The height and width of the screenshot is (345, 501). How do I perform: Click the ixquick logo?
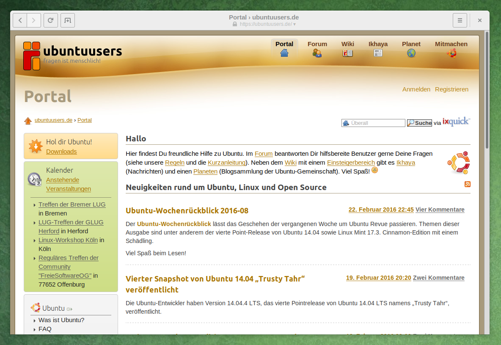point(456,121)
